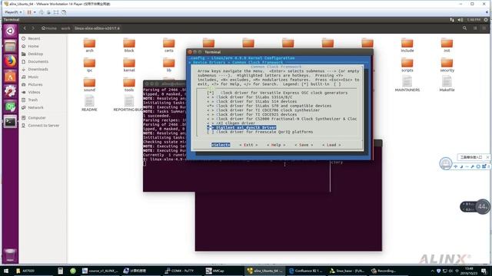Open Windows notification center icon

(484, 271)
